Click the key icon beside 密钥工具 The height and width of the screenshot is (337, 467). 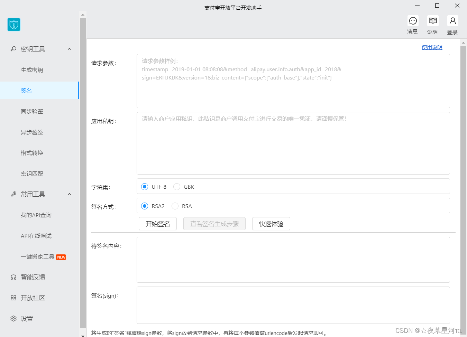(13, 49)
